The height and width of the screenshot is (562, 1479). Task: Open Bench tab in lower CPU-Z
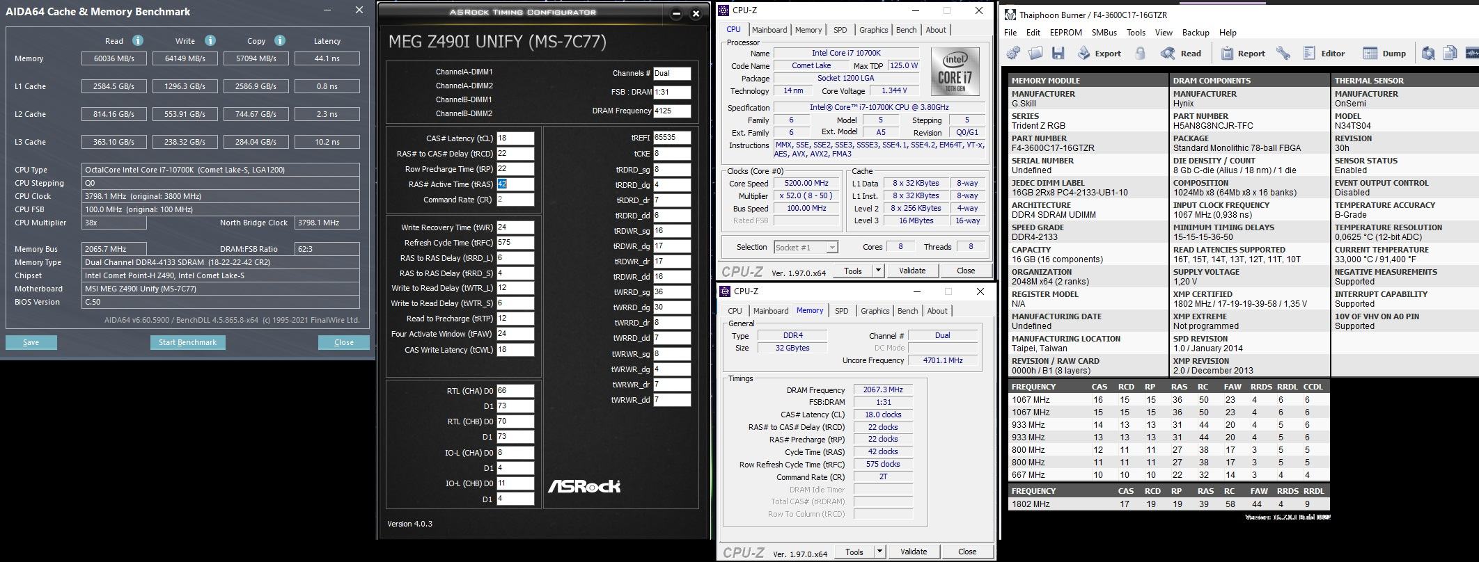click(x=907, y=311)
